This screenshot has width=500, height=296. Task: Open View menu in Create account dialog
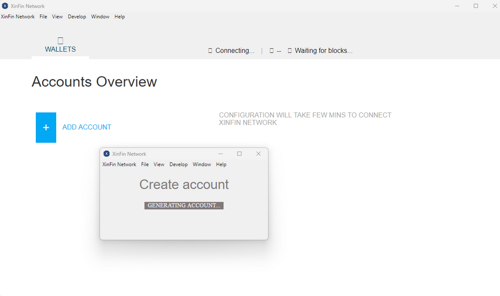point(159,164)
